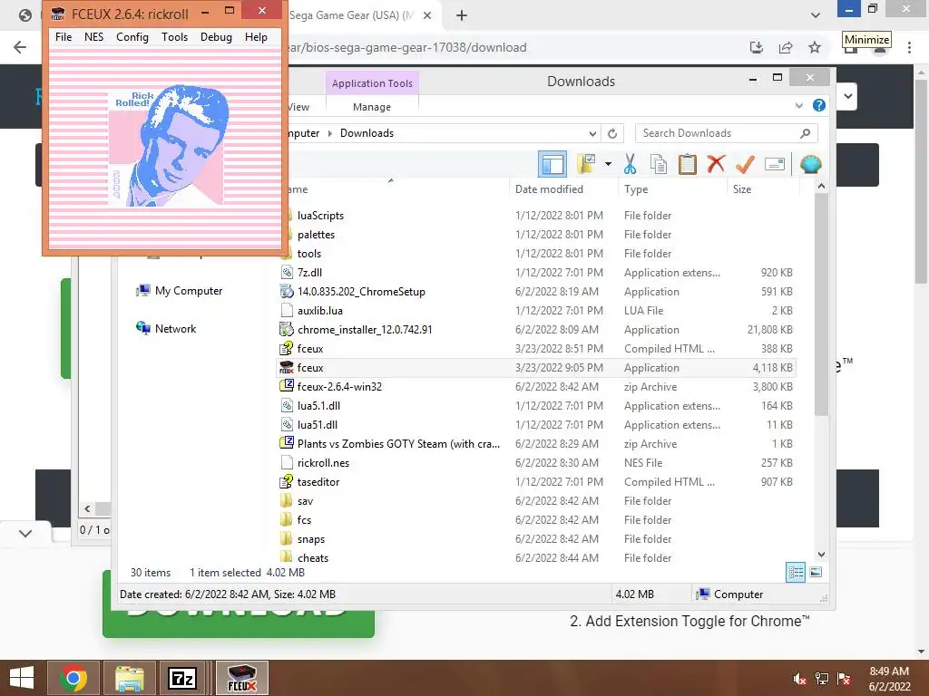Open a new Chrome tab with plus
Screen dimensions: 929x696
pyautogui.click(x=462, y=15)
